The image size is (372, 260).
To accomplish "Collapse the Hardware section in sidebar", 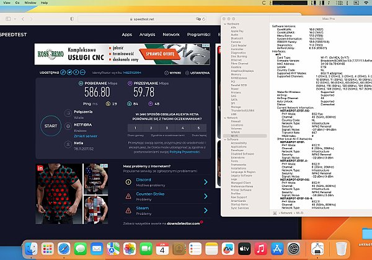I will (x=225, y=25).
